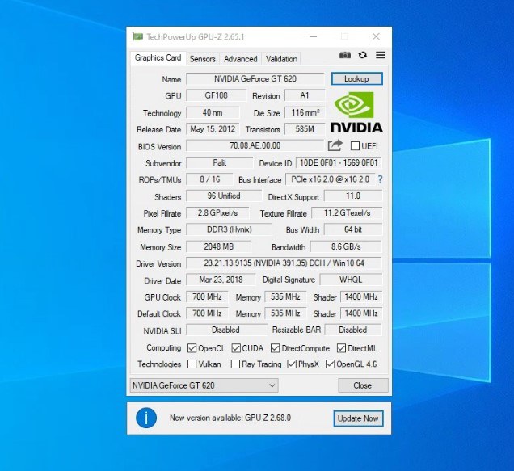Click the Revision value A1
This screenshot has height=471, width=514.
(305, 95)
